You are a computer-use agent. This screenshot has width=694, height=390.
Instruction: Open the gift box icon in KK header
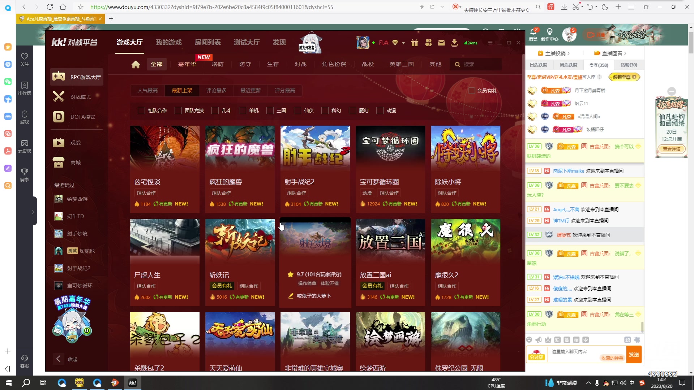coord(415,43)
